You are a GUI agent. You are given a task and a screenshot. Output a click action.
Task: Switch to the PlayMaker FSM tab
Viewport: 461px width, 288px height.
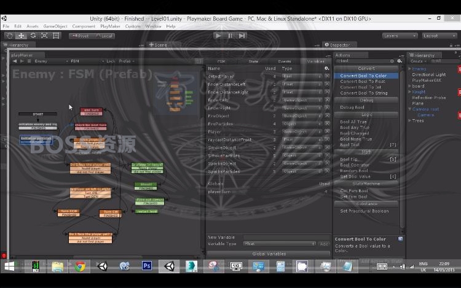coord(221,61)
